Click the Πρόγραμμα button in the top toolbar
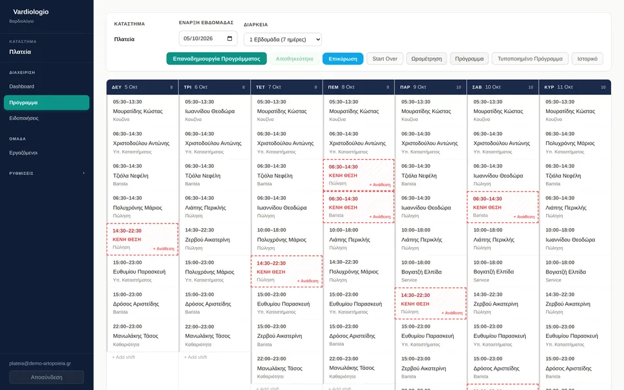 pyautogui.click(x=469, y=58)
